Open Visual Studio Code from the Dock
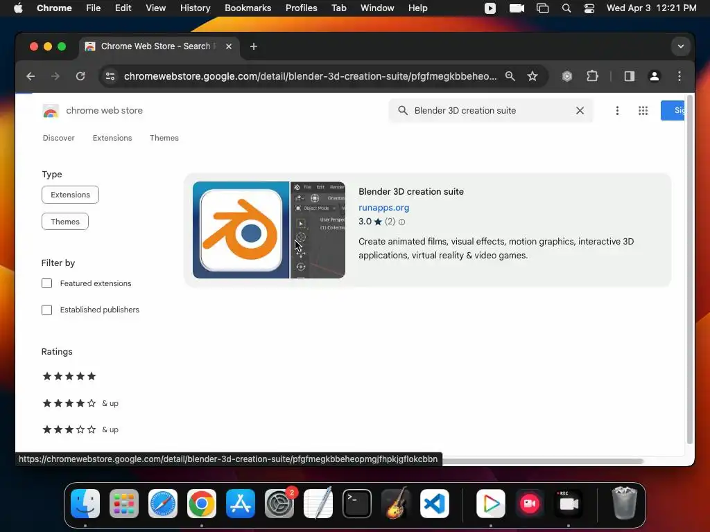Image resolution: width=710 pixels, height=532 pixels. pyautogui.click(x=435, y=504)
